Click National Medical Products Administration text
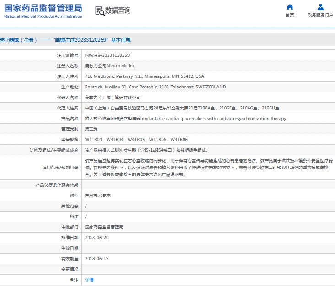 coord(43,16)
